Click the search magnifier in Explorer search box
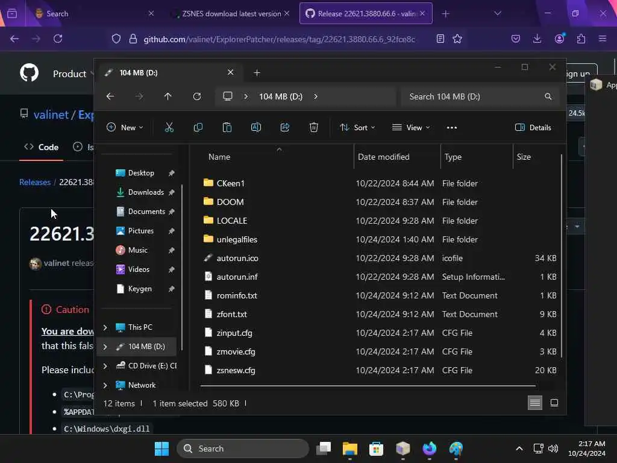The height and width of the screenshot is (463, 617). click(x=548, y=96)
